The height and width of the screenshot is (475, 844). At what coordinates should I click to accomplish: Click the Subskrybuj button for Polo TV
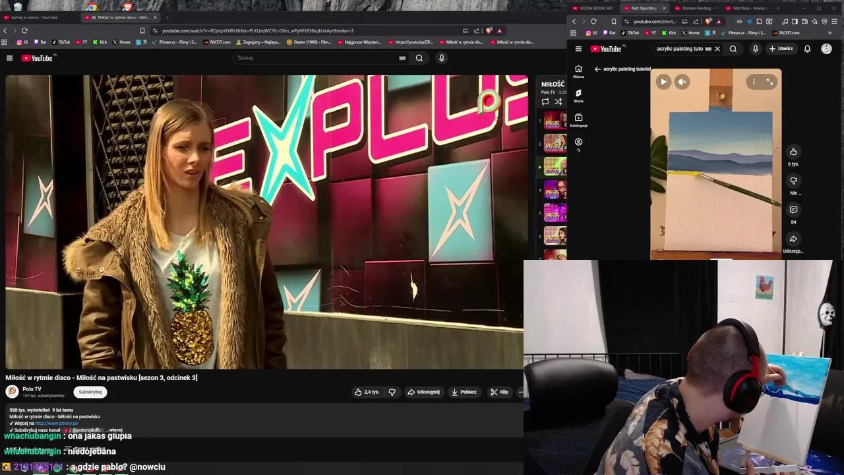90,392
